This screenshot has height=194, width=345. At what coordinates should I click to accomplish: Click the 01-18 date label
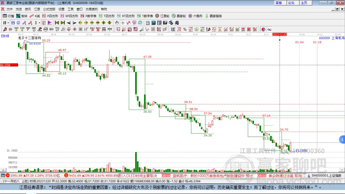[x=317, y=42]
